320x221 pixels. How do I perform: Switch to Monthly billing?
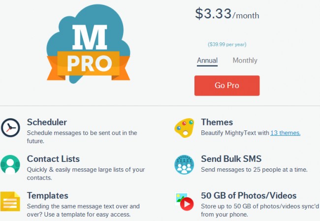(245, 61)
